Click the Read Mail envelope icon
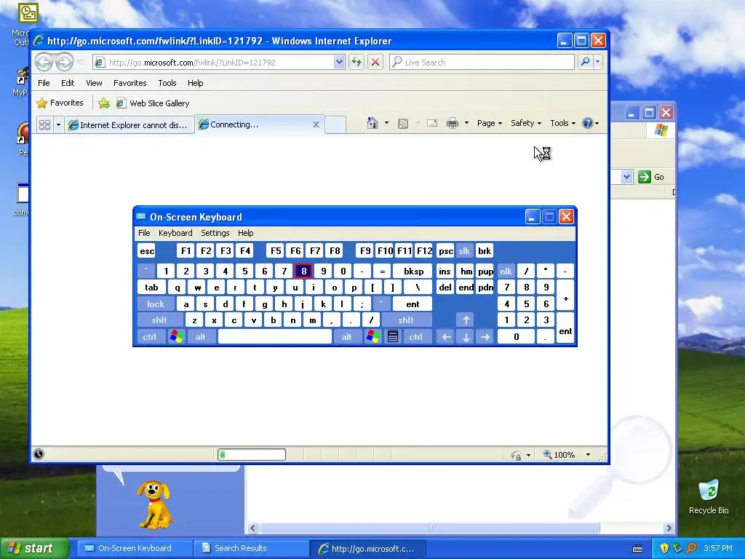The image size is (745, 559). (432, 123)
